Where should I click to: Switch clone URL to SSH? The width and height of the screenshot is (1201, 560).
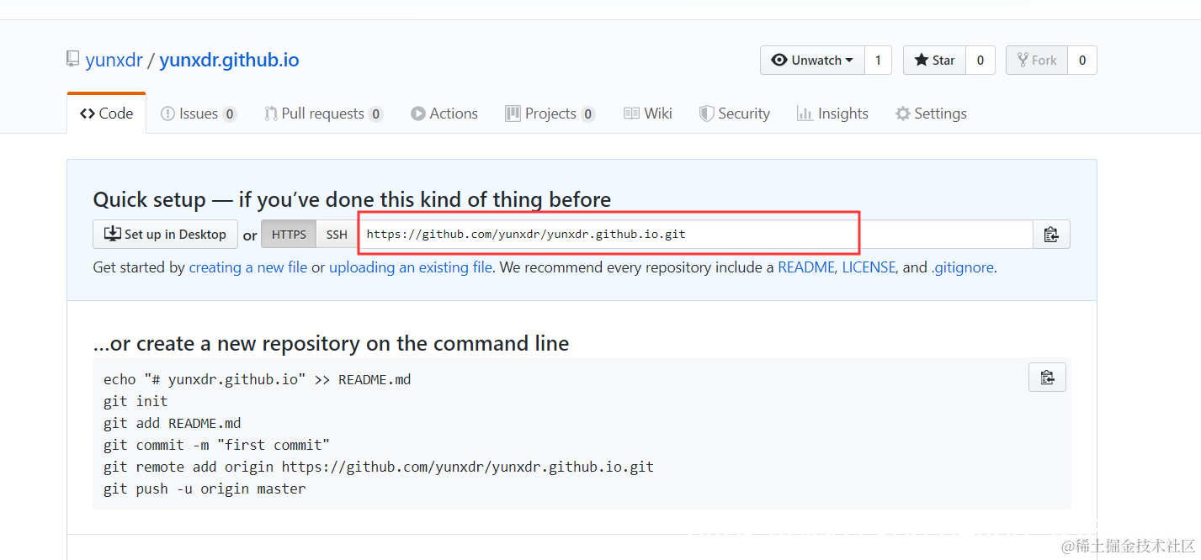coord(337,235)
